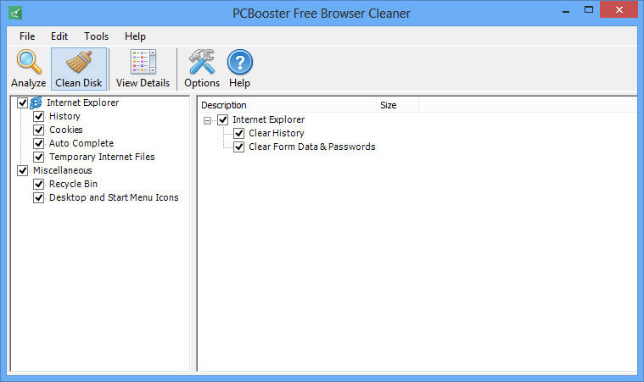Image resolution: width=644 pixels, height=382 pixels.
Task: Click the Size column header
Action: point(398,105)
